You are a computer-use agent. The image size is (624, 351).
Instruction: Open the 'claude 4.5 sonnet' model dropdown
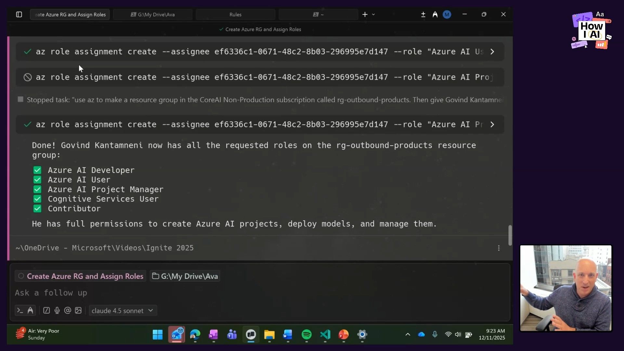(123, 311)
